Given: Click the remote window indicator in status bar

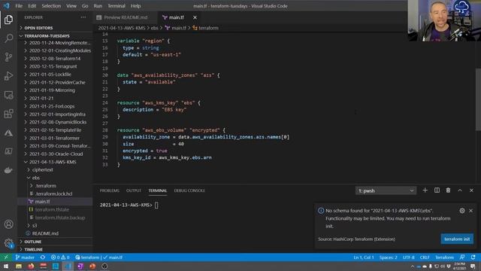Looking at the screenshot, I should (x=6, y=257).
